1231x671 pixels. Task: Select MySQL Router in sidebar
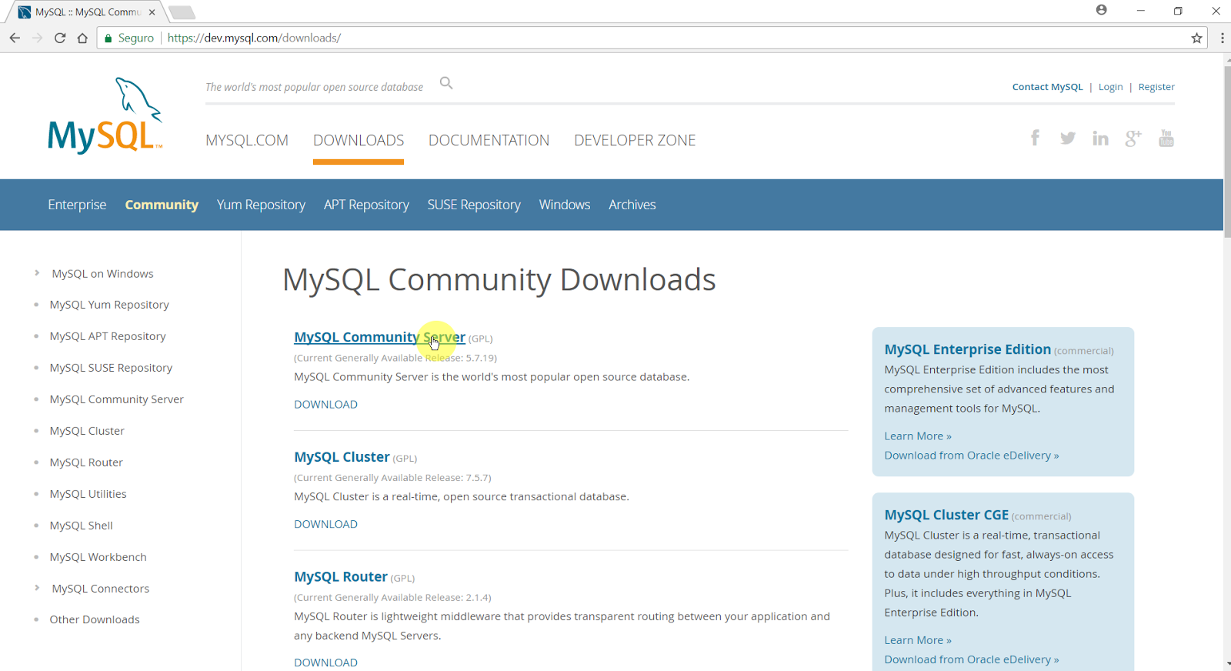tap(86, 462)
